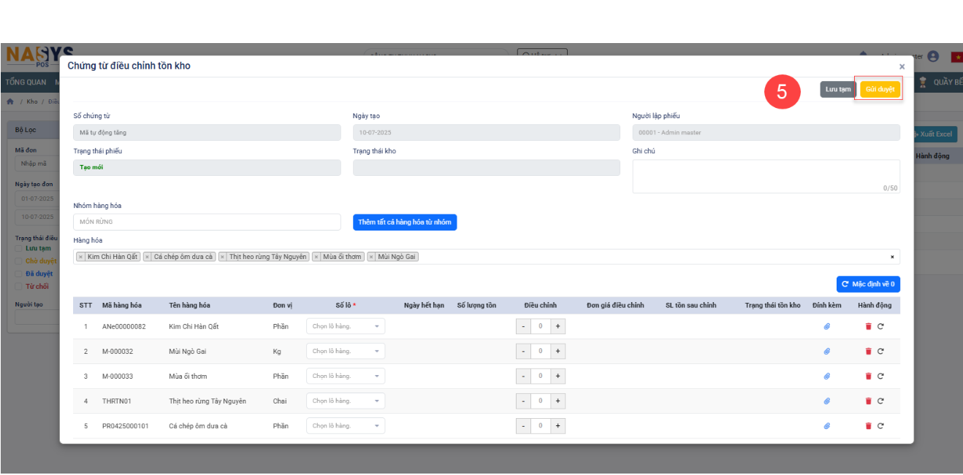The width and height of the screenshot is (963, 475).
Task: Expand lot selector for Mùi Ngò Gai
Action: click(345, 352)
